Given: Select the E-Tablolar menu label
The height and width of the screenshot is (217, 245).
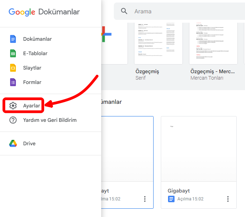Looking at the screenshot, I should coord(35,53).
